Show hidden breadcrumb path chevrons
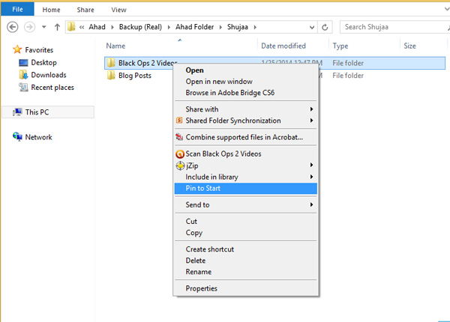This screenshot has width=450, height=322. coord(82,27)
